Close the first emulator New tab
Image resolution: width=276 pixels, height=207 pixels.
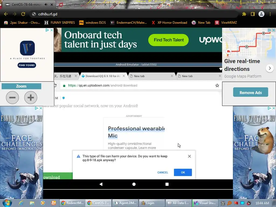(172, 76)
